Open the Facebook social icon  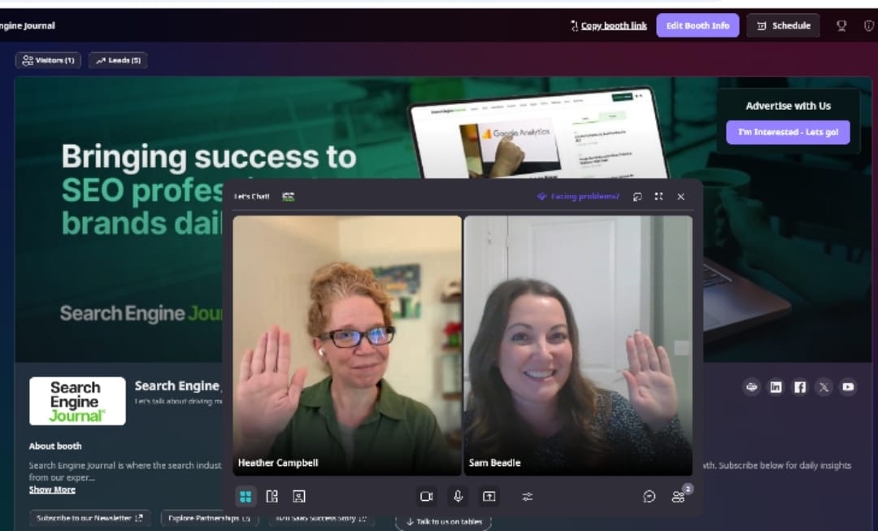pos(800,387)
